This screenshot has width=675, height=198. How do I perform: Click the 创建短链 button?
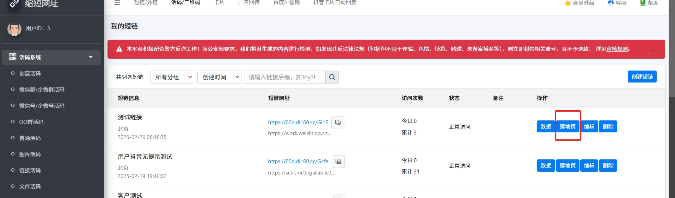tap(642, 77)
